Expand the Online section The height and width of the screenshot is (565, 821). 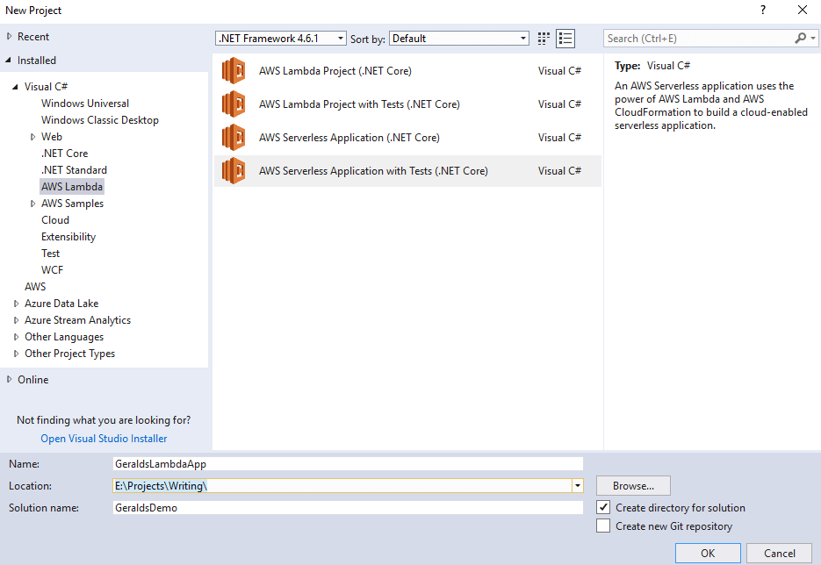[x=9, y=379]
